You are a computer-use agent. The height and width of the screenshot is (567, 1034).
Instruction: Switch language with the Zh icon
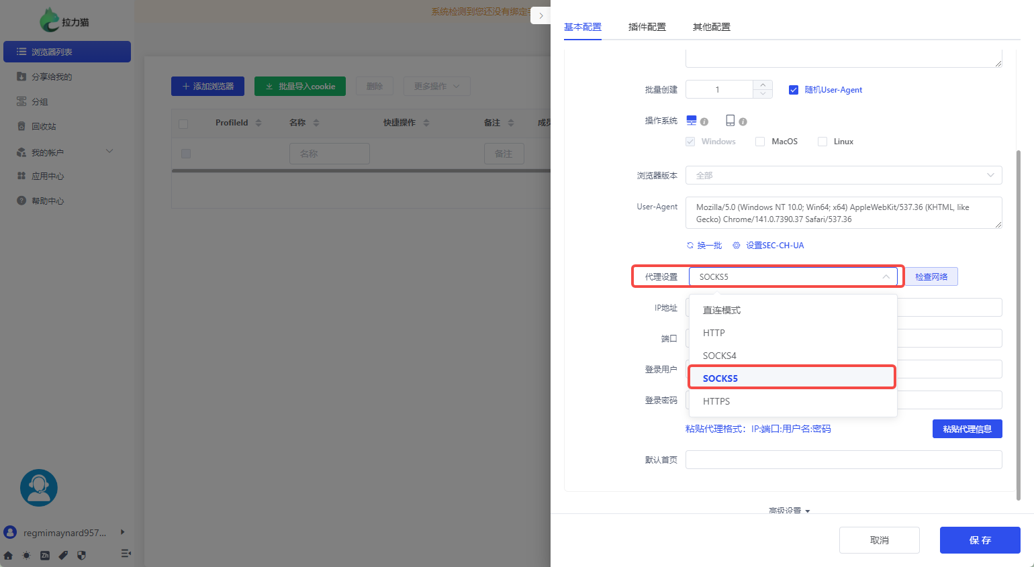coord(45,555)
